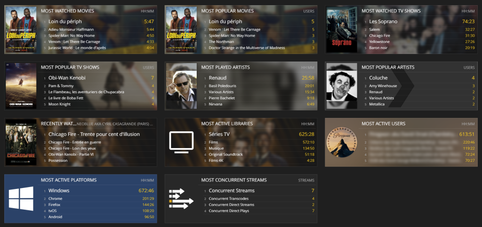Select Yellowstone TV show
Screen dimensions: 482x227
point(379,42)
